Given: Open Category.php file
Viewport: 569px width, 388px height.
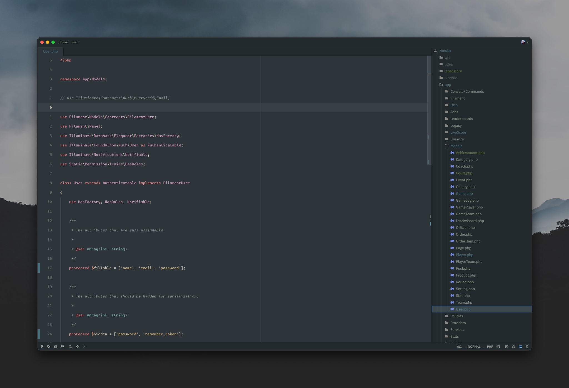Looking at the screenshot, I should (481, 159).
